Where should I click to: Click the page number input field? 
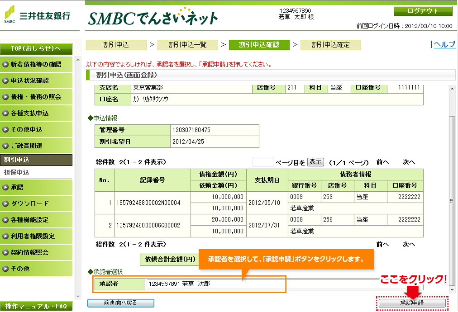click(x=262, y=162)
